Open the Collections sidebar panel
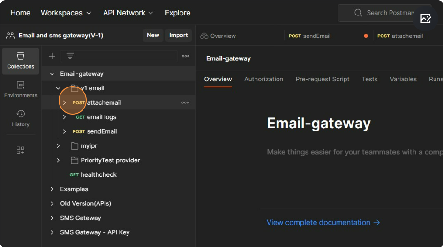 (x=21, y=61)
